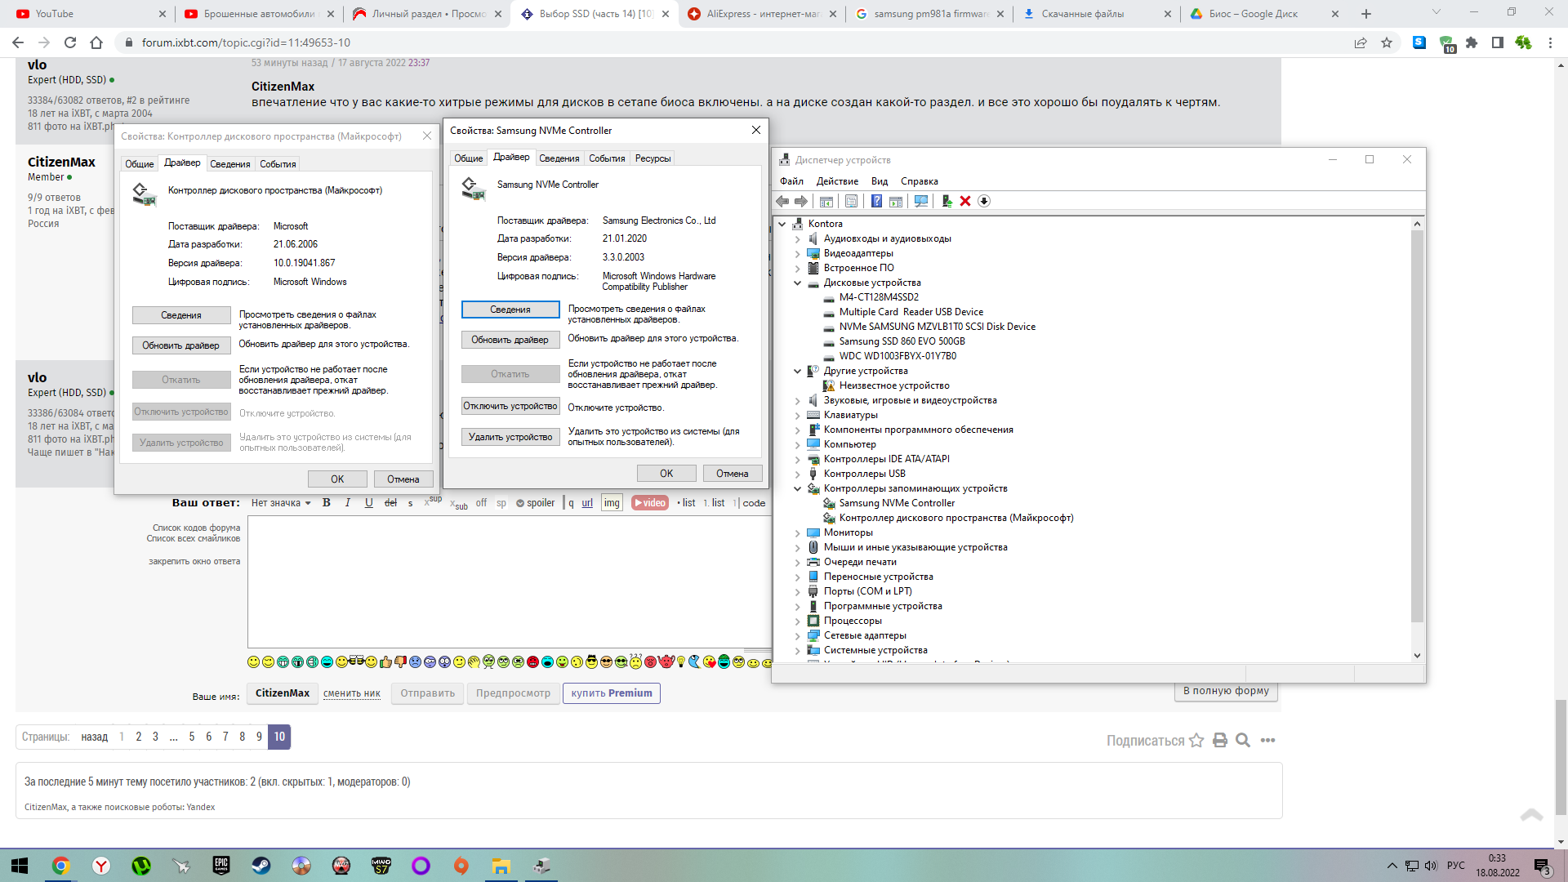Image resolution: width=1568 pixels, height=882 pixels.
Task: Click the red X uninstall device icon
Action: click(964, 201)
